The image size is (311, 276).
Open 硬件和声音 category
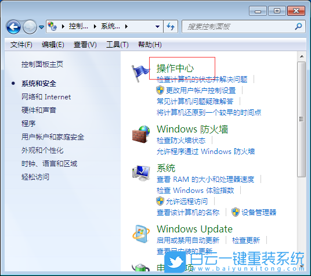pos(39,110)
